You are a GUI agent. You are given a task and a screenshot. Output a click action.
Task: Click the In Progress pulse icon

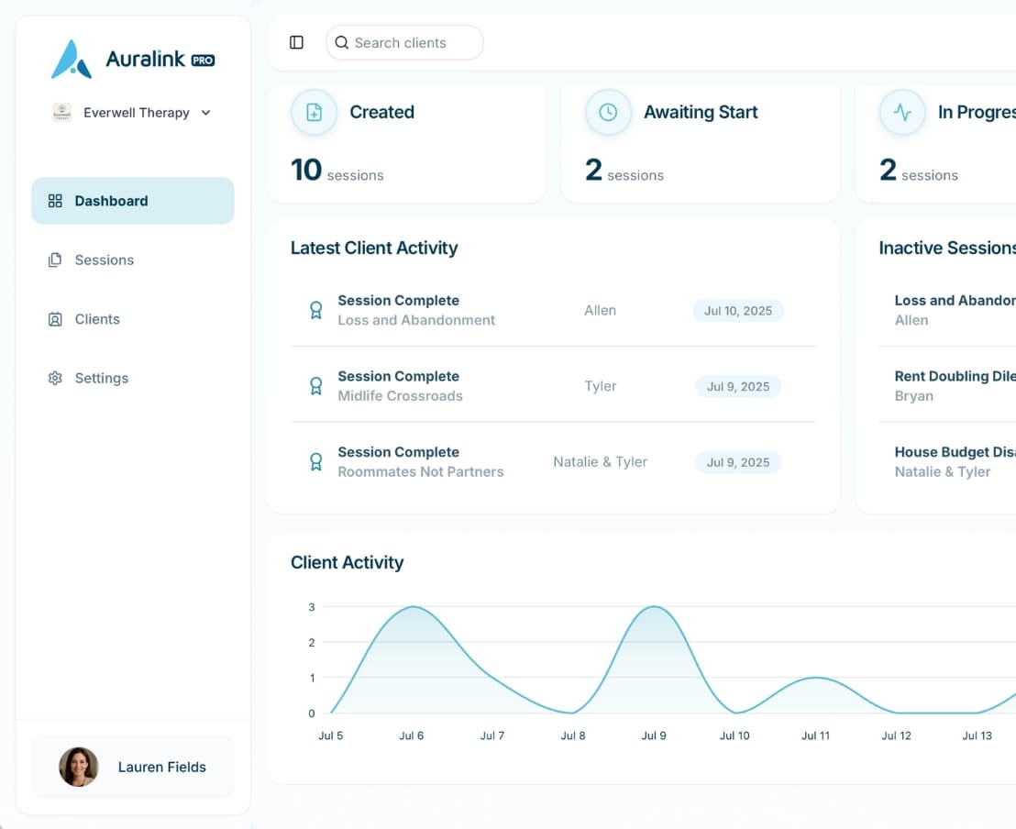(902, 112)
